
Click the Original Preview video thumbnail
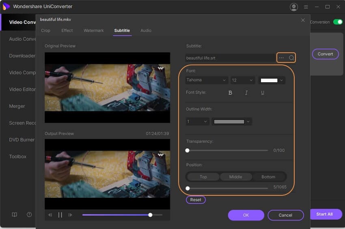[108, 88]
